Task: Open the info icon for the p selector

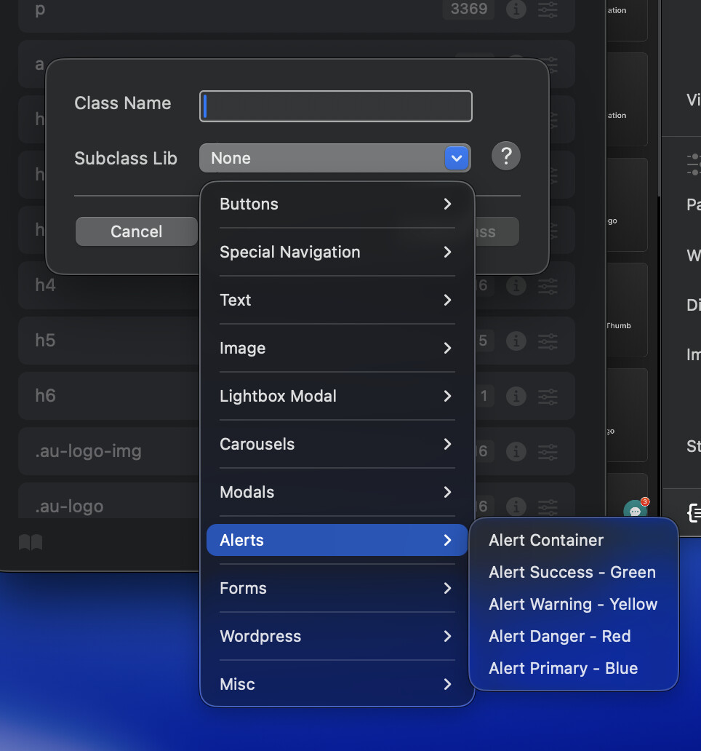Action: (x=516, y=10)
